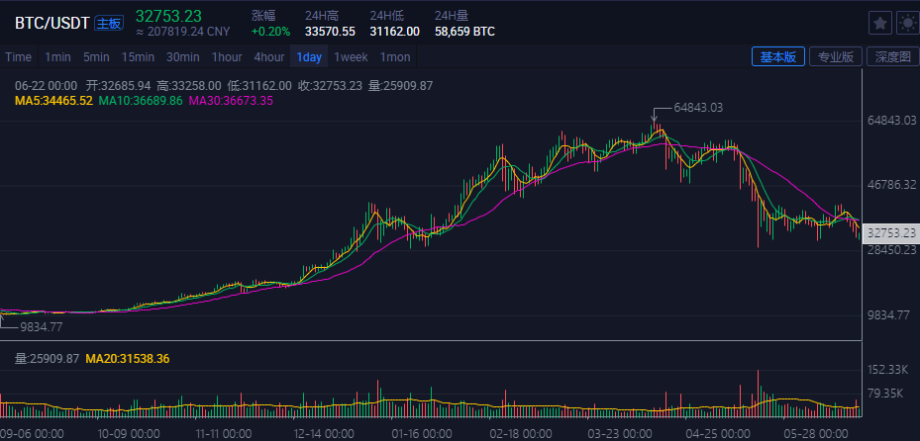
Task: Select the 1min interval
Action: pyautogui.click(x=57, y=57)
